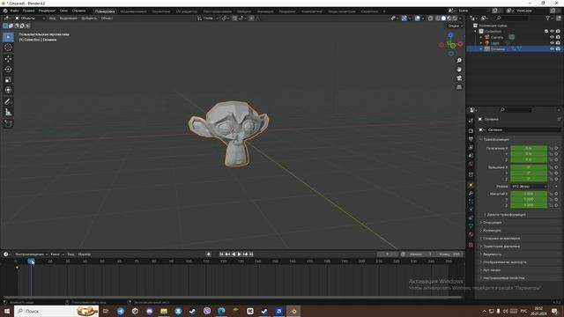The image size is (564, 317).
Task: Toggle auto-keying record button in timeline
Action: pos(208,254)
